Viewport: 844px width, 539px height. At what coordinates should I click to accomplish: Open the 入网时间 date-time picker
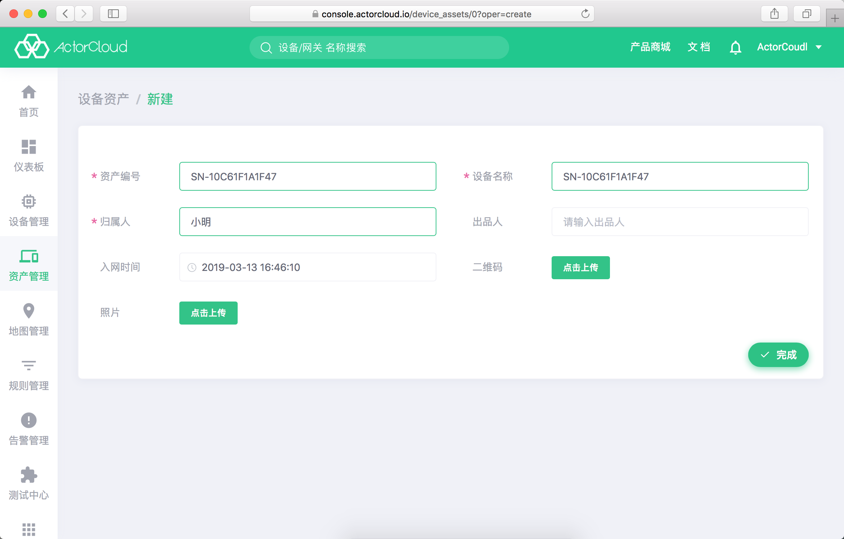click(x=308, y=267)
